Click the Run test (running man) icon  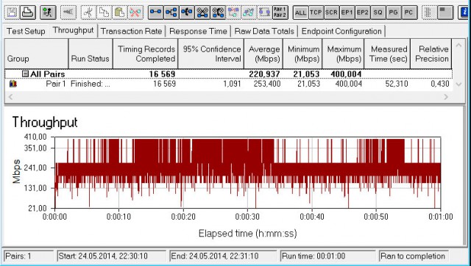47,12
